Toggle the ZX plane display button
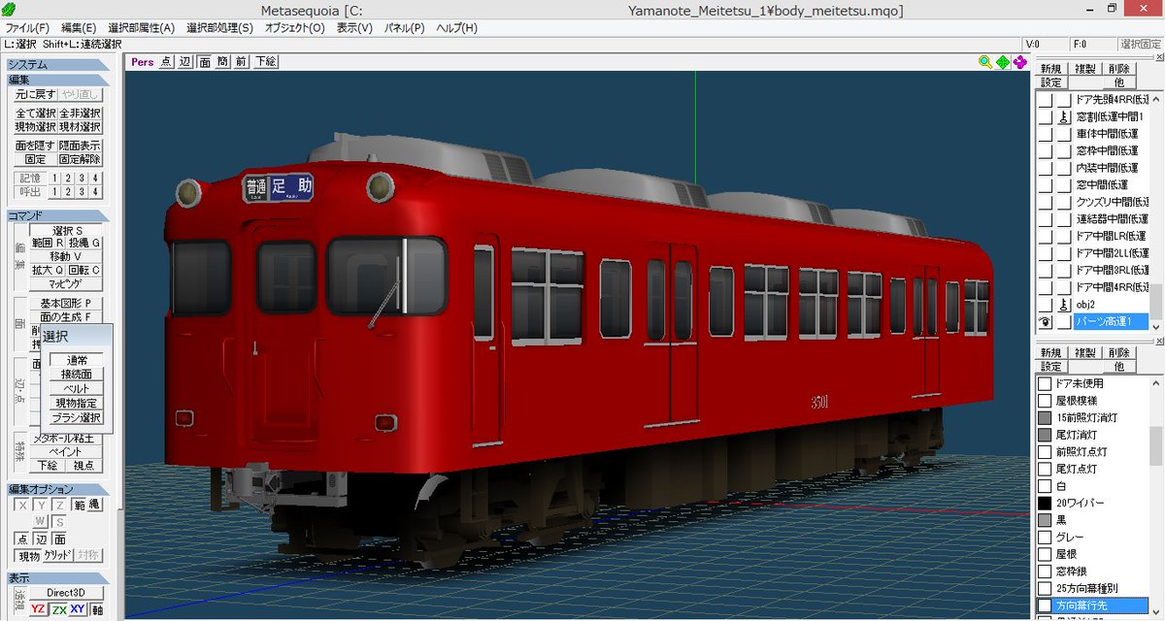This screenshot has height=621, width=1165. [59, 609]
